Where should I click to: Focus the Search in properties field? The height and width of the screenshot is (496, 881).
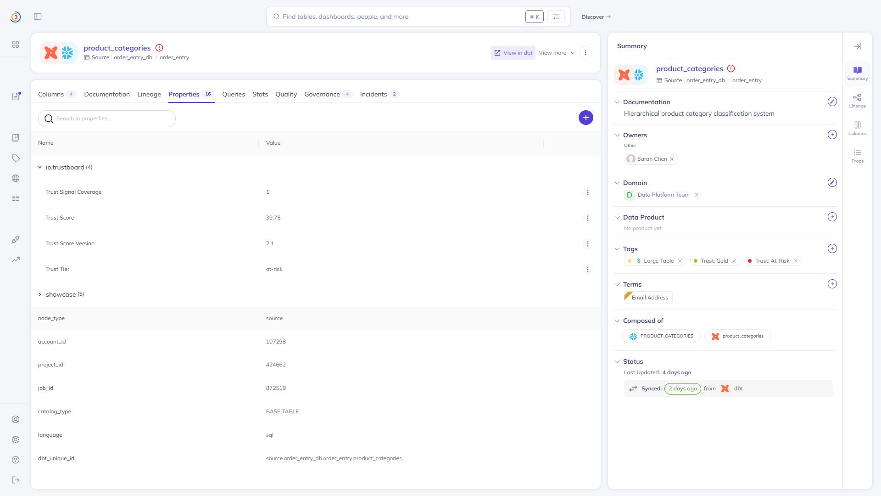click(107, 118)
